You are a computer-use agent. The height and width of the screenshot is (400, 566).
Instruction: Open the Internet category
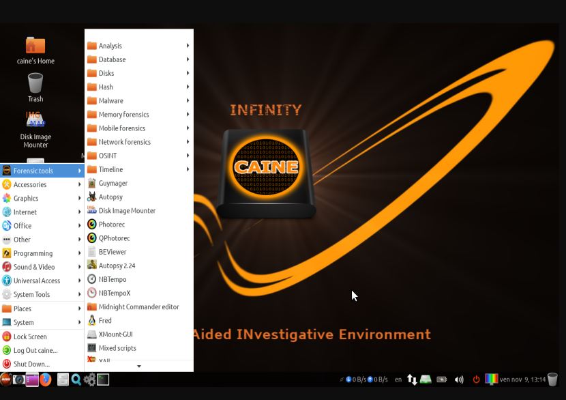click(x=42, y=212)
